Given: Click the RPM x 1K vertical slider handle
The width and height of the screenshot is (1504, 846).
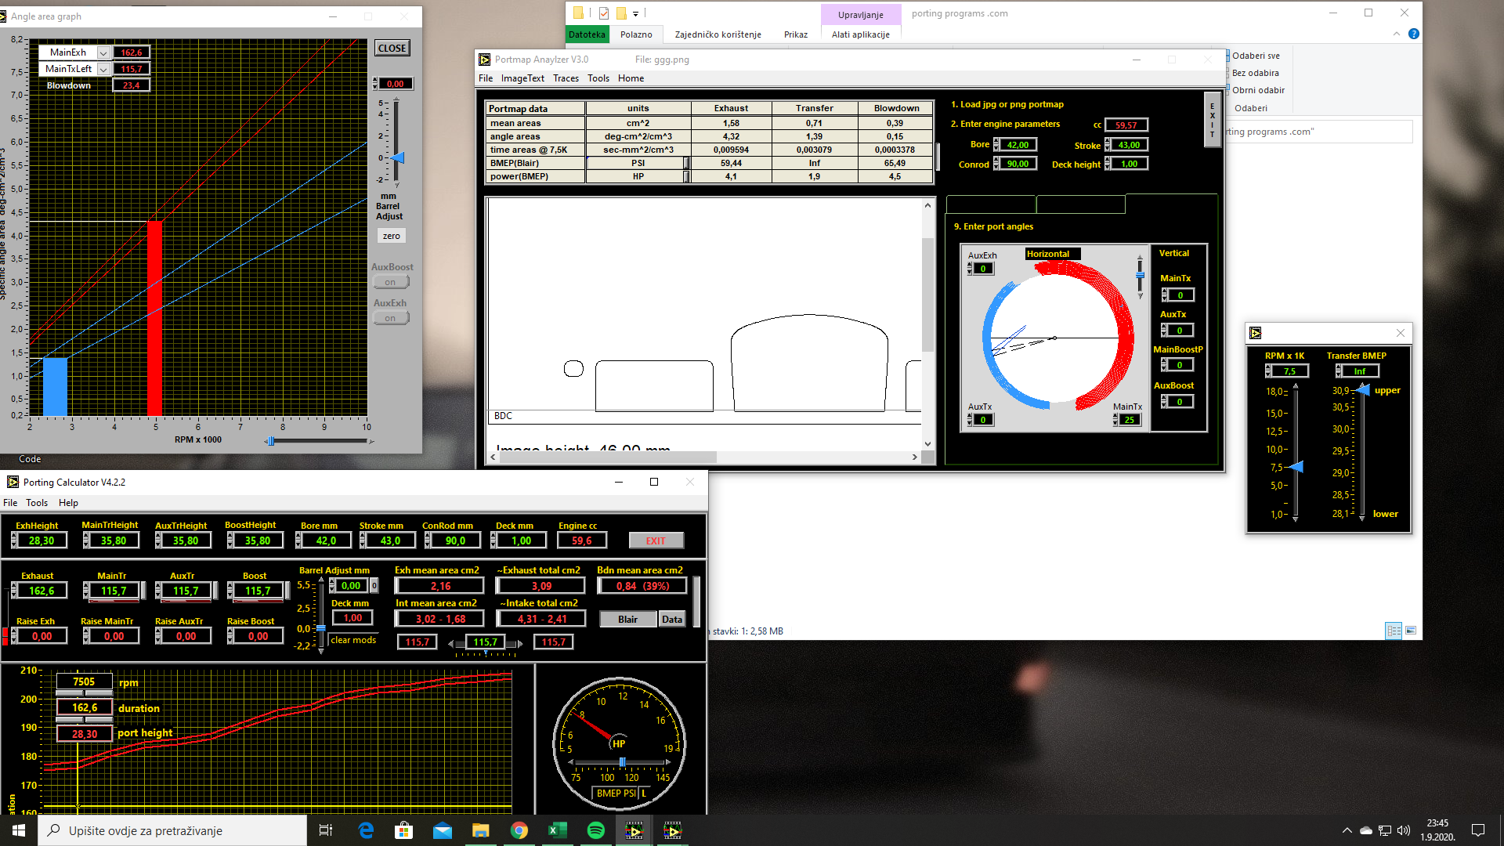Looking at the screenshot, I should [1296, 468].
